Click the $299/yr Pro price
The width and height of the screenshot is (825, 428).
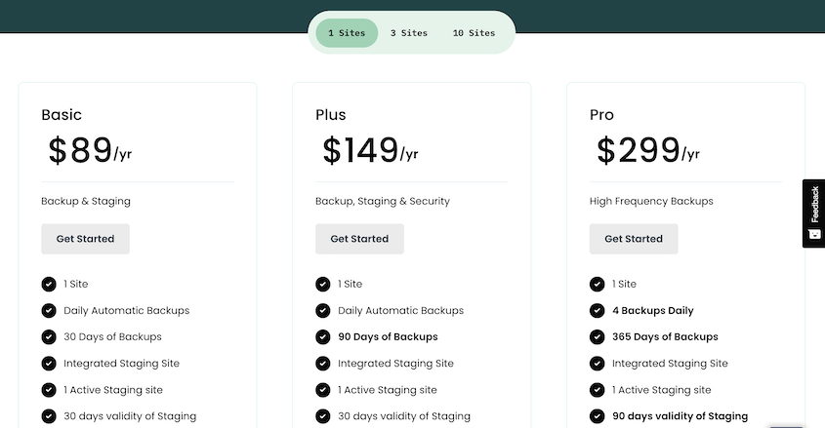coord(648,150)
